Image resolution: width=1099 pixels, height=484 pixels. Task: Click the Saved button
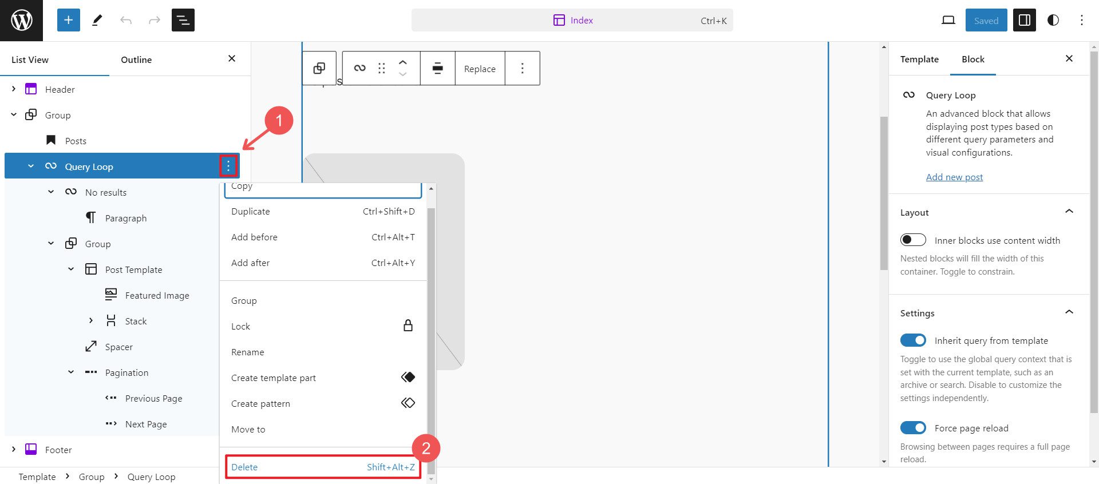coord(986,21)
